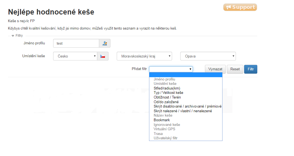
Task: Choose Bookmark filter option
Action: (x=185, y=120)
